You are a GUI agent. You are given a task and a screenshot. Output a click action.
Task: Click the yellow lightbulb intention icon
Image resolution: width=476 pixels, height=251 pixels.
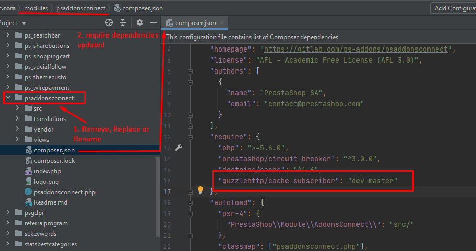pos(200,190)
